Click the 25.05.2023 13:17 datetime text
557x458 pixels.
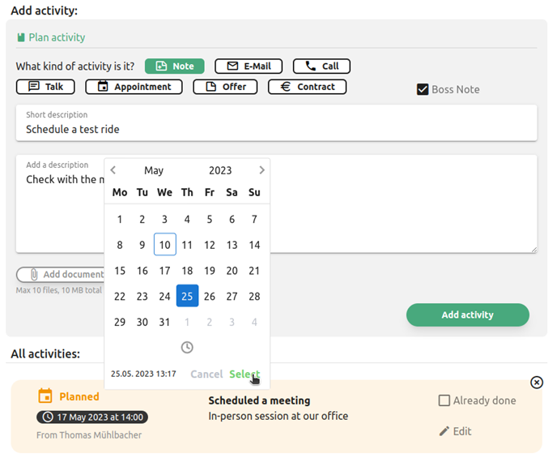point(143,374)
